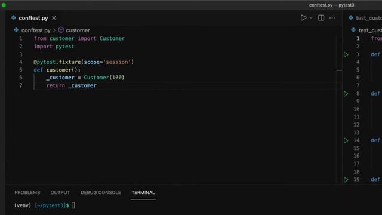Click the customer symbol in breadcrumb
The width and height of the screenshot is (382, 215).
click(78, 30)
